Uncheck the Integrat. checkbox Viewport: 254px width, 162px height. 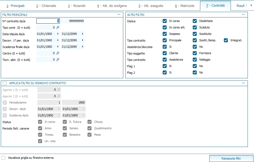[x=226, y=40]
